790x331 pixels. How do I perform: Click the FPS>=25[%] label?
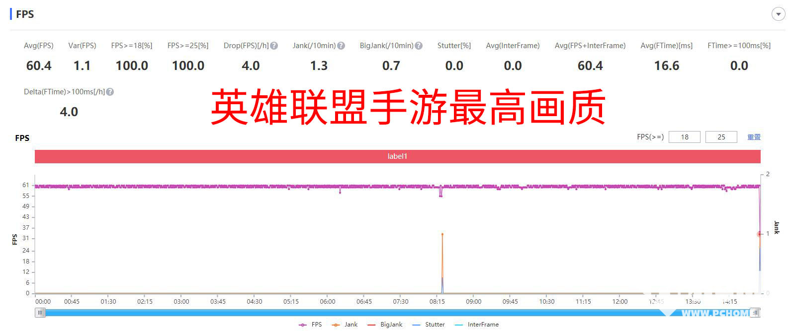pyautogui.click(x=188, y=46)
